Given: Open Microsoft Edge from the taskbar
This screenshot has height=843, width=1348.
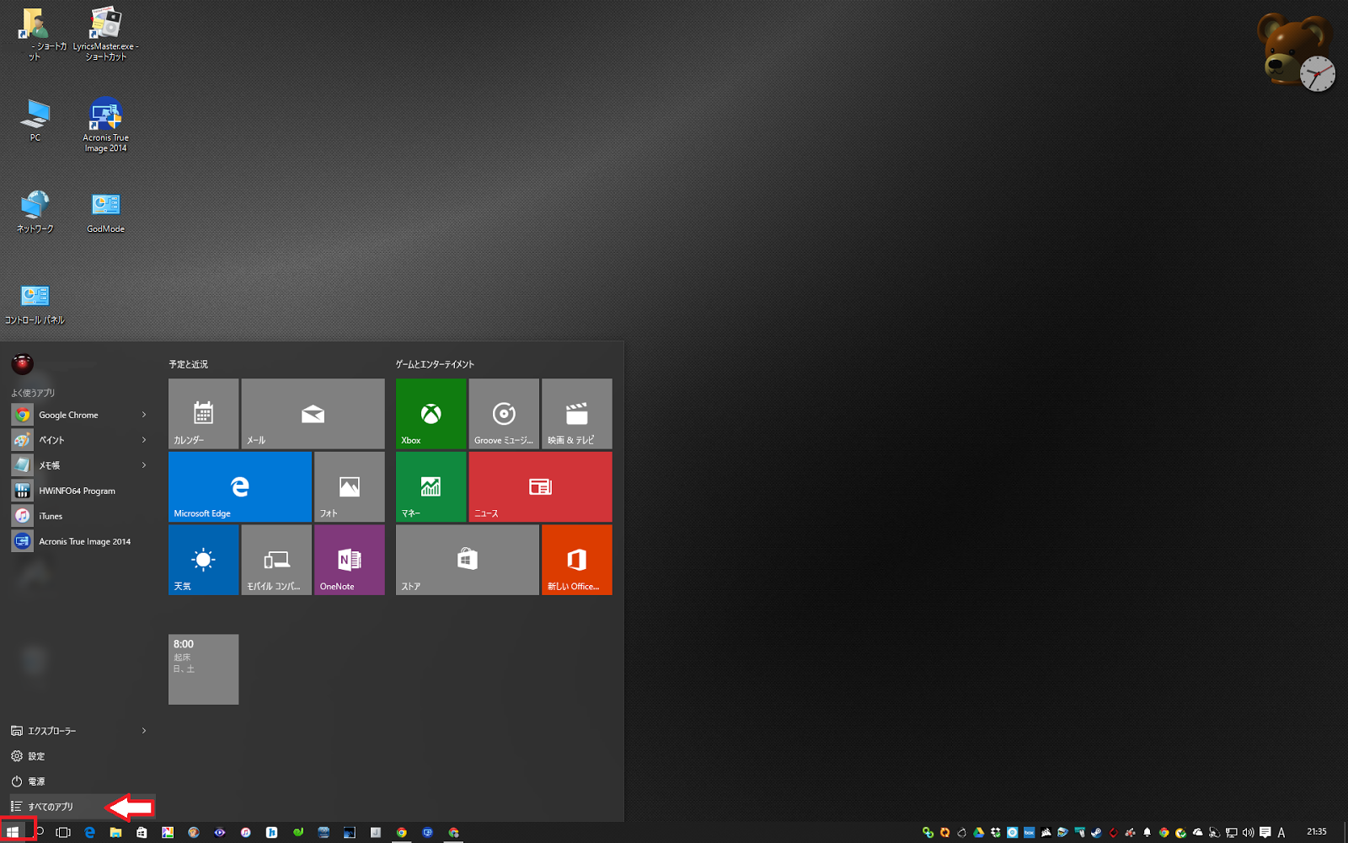Looking at the screenshot, I should click(89, 833).
